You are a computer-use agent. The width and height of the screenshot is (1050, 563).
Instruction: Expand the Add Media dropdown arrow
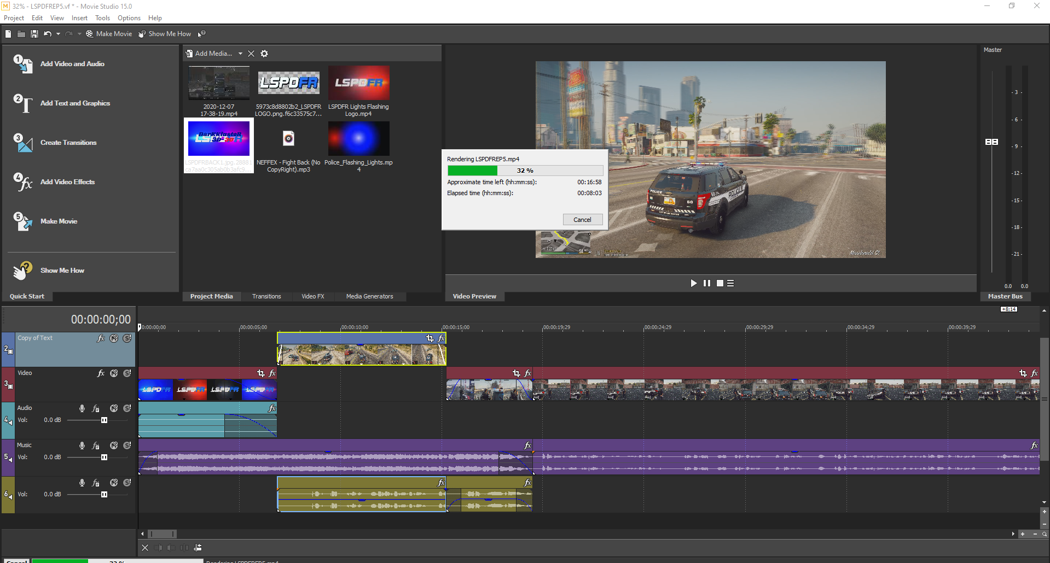click(240, 54)
